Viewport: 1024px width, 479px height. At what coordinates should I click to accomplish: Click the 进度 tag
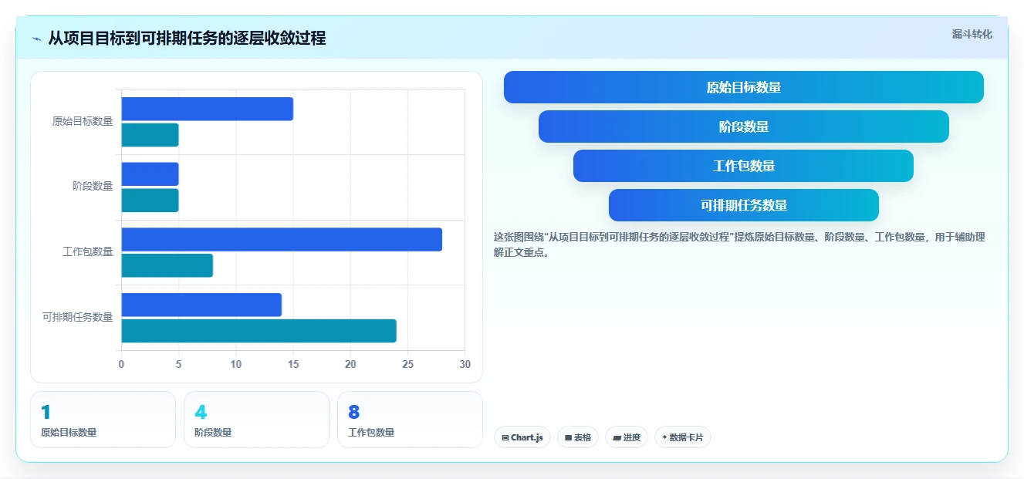coord(627,437)
